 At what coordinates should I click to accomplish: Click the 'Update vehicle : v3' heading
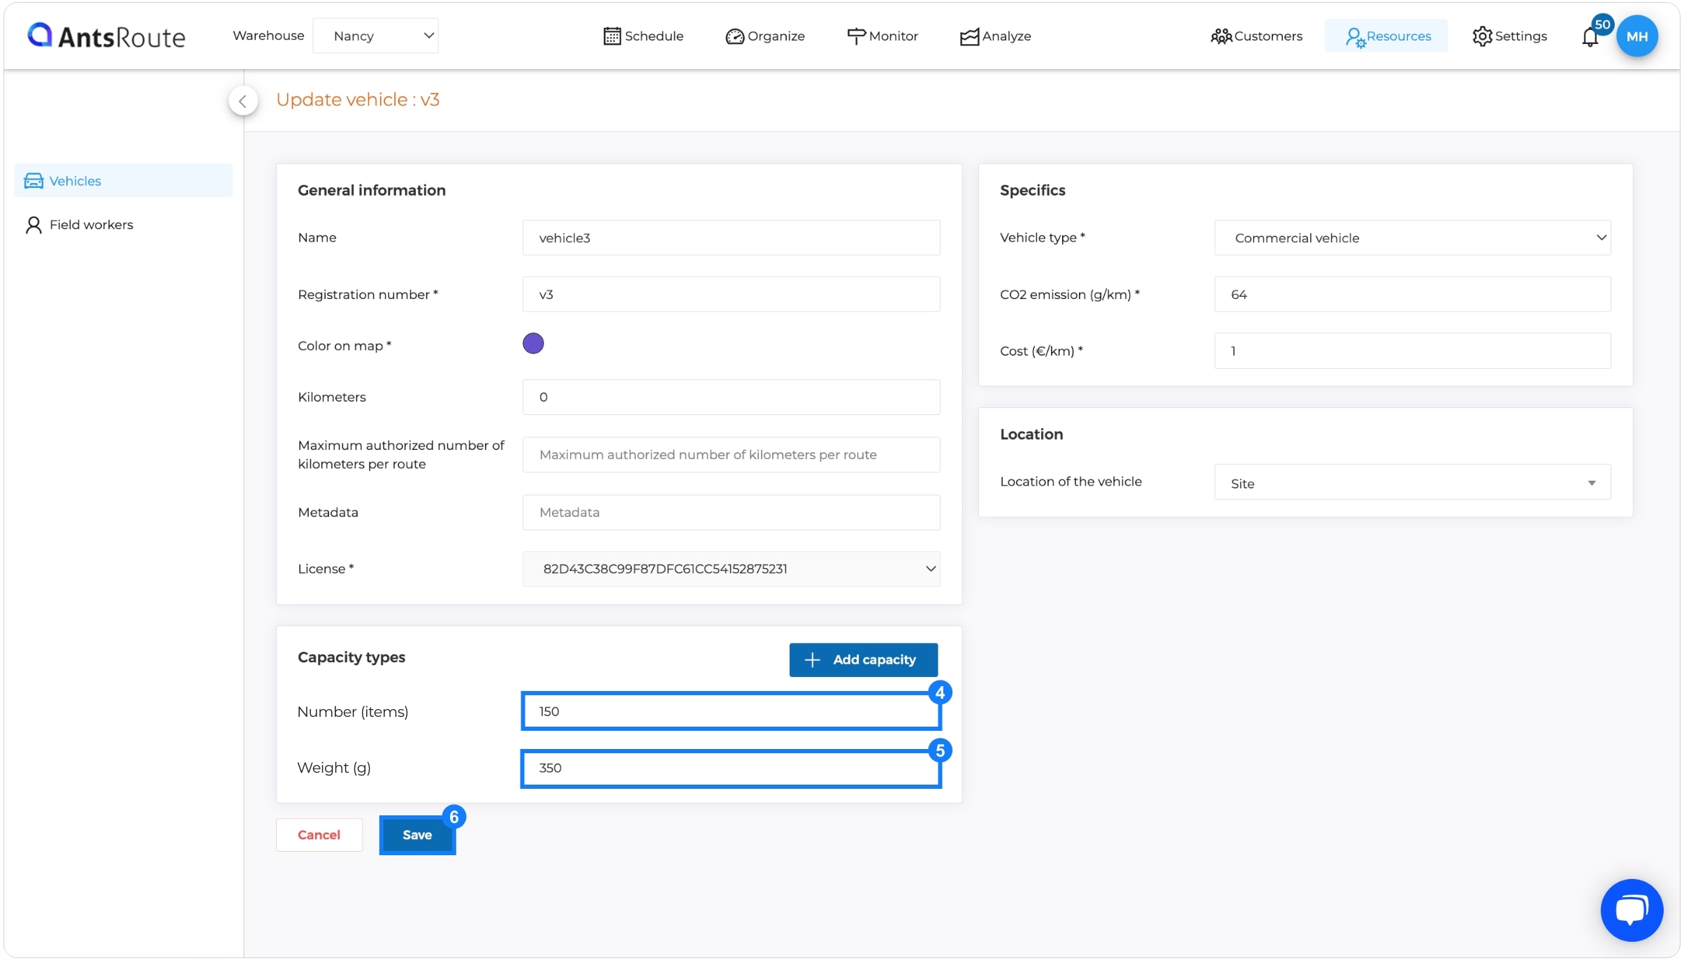tap(358, 100)
